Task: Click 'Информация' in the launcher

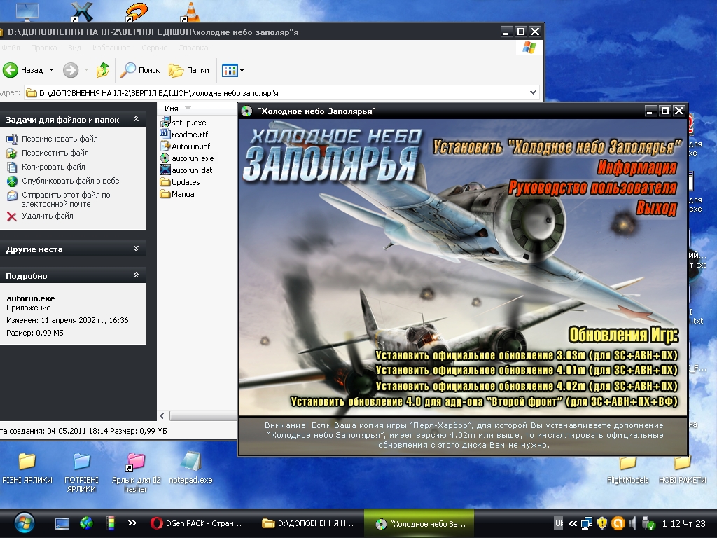Action: point(637,167)
